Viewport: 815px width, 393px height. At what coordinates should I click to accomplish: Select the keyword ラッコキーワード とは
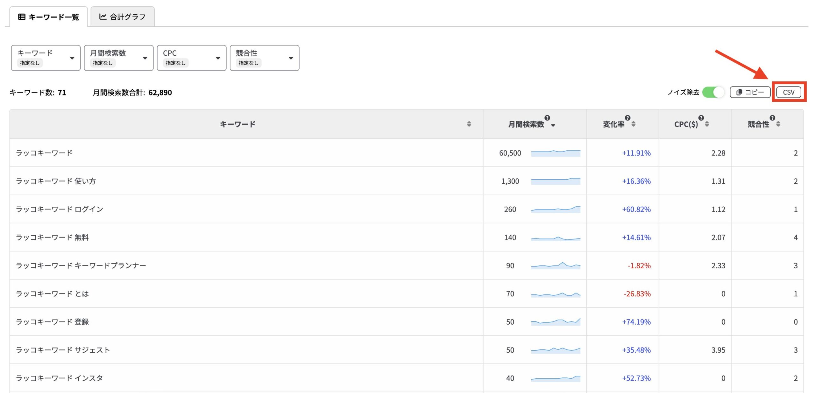[x=52, y=294]
